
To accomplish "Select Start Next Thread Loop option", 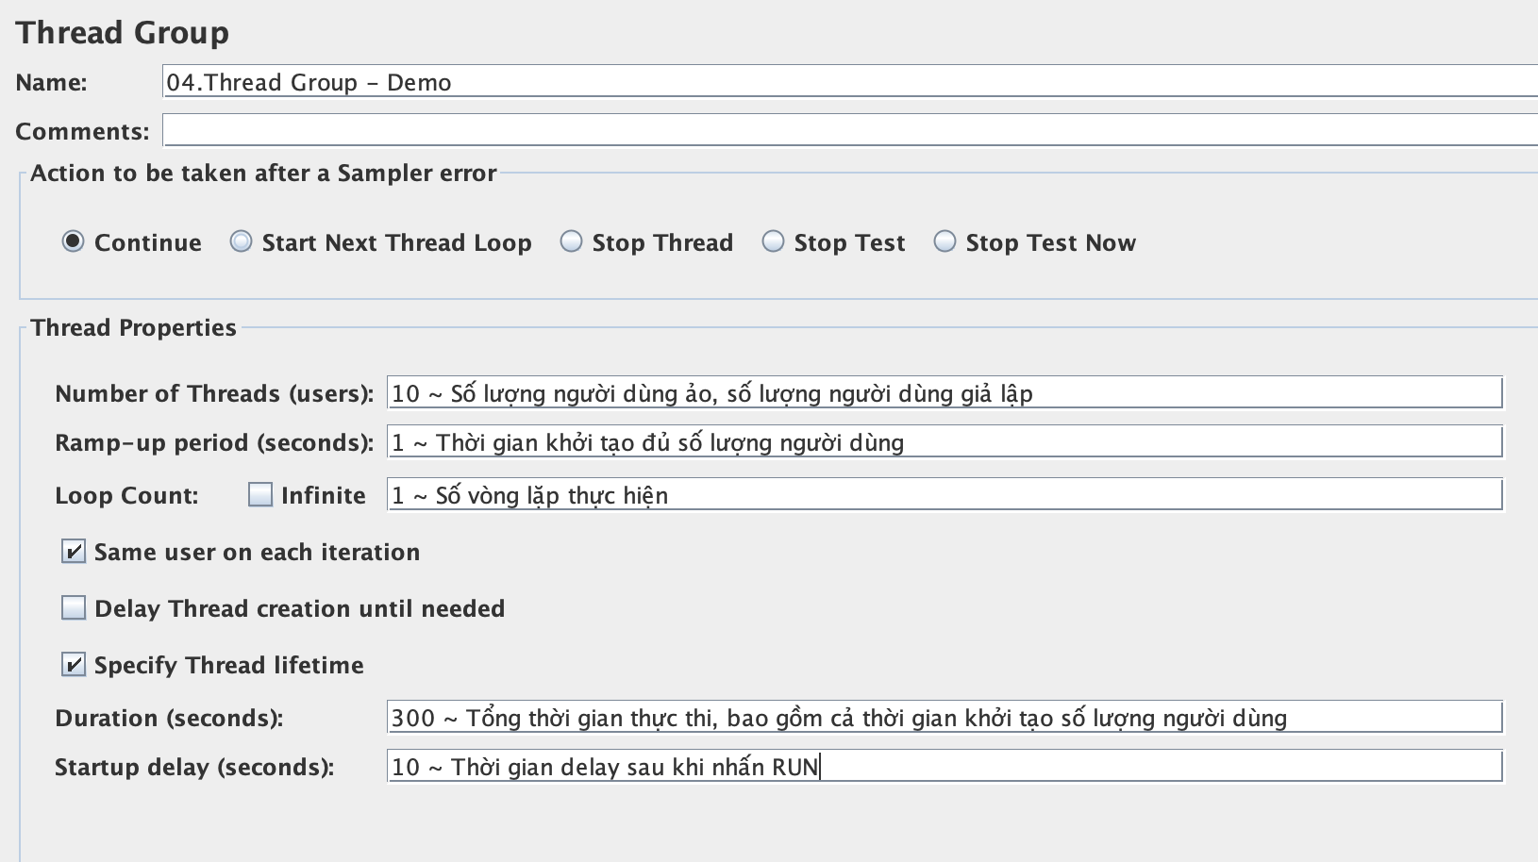I will 242,242.
